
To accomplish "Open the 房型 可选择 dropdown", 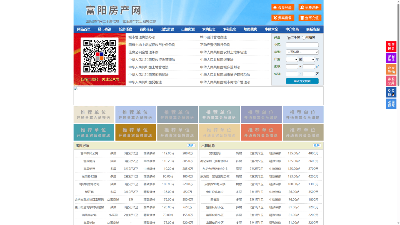I will (x=302, y=52).
